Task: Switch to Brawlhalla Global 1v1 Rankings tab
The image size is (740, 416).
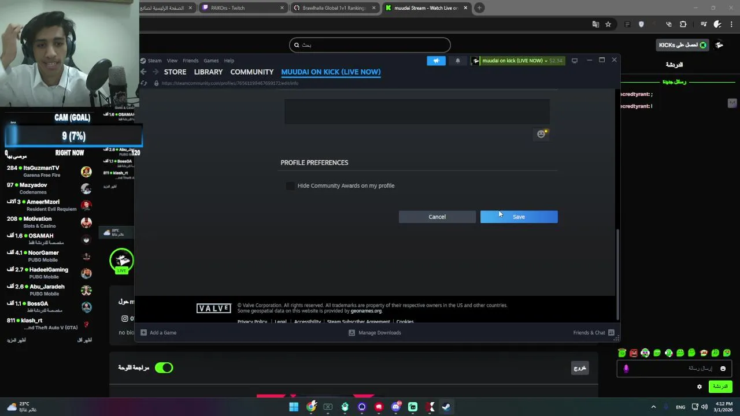Action: coord(334,8)
